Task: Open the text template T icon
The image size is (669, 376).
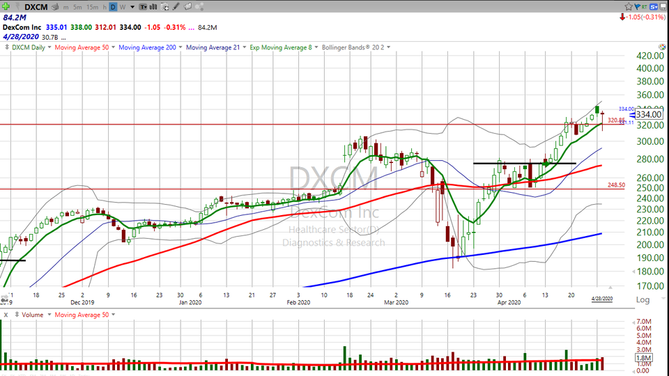Action: coord(143,7)
